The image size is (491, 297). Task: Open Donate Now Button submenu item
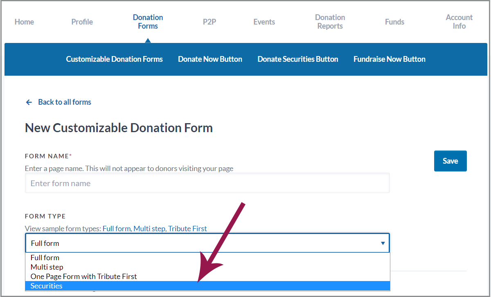coord(210,59)
